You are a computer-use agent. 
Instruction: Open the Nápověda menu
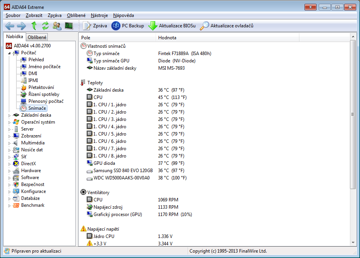(124, 15)
